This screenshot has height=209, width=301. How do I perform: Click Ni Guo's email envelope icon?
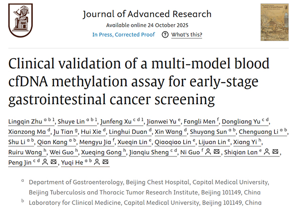216,152
